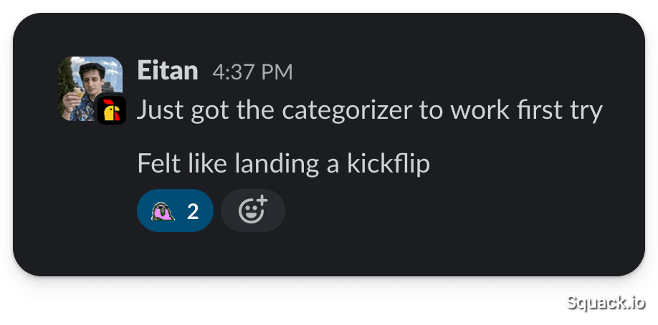Open the Eitan username link
This screenshot has width=658, height=325.
167,70
